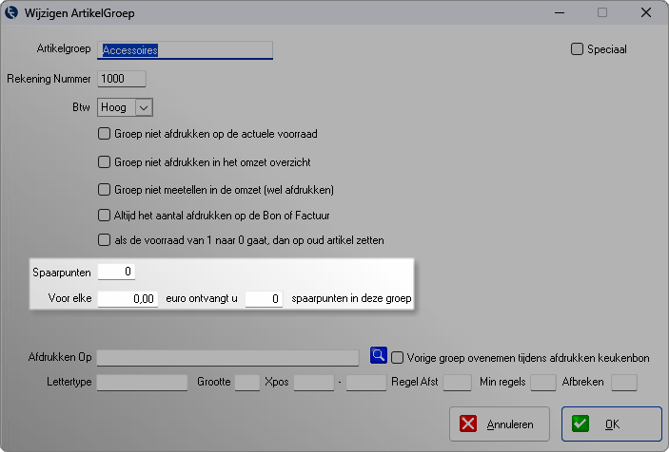The width and height of the screenshot is (669, 452).
Task: Click the Rekening Nummer field with 1000
Action: 122,79
